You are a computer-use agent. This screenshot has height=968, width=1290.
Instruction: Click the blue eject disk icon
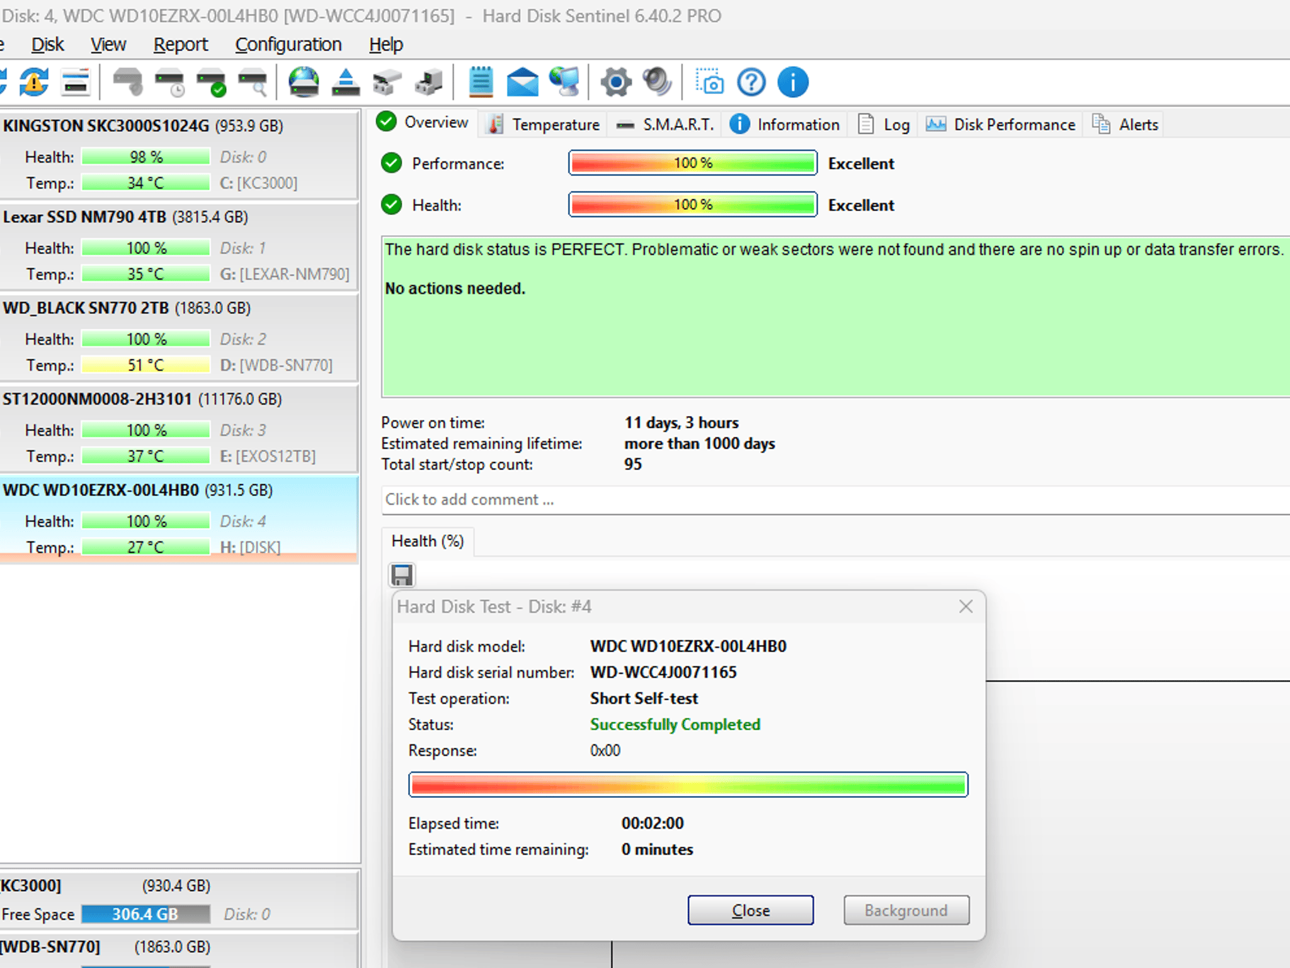click(x=345, y=83)
